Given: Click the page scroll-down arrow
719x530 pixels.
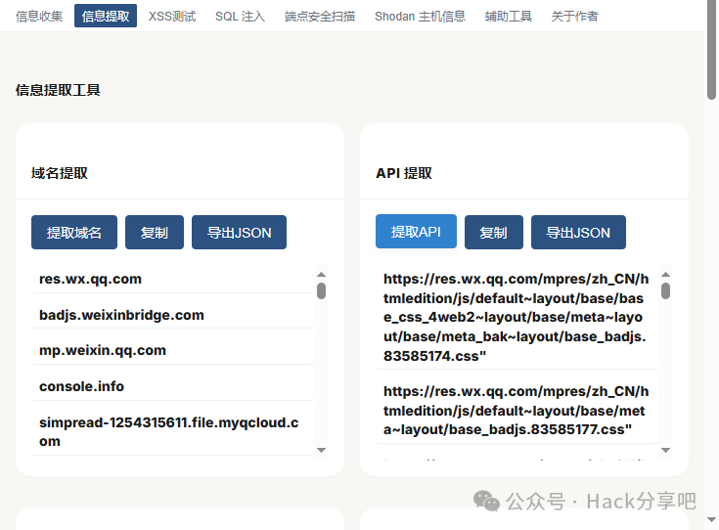Looking at the screenshot, I should coord(712,520).
